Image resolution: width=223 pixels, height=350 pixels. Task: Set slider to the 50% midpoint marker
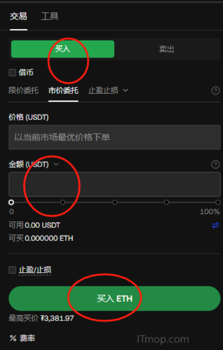[115, 202]
